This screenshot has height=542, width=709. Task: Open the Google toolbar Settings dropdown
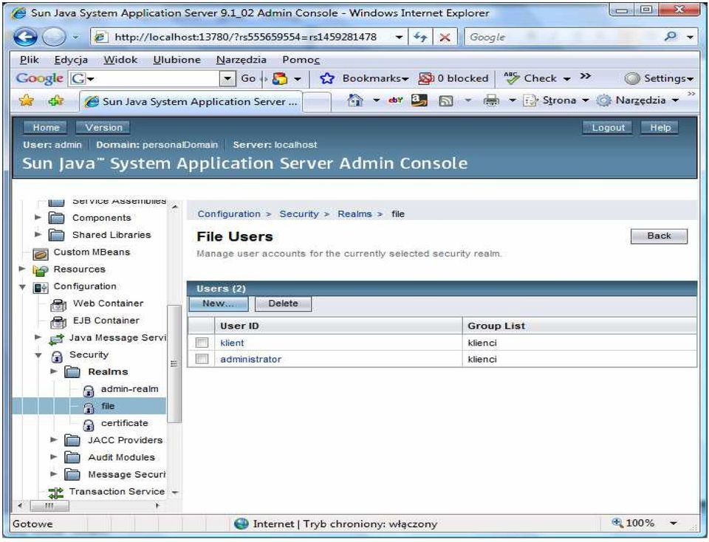click(658, 78)
